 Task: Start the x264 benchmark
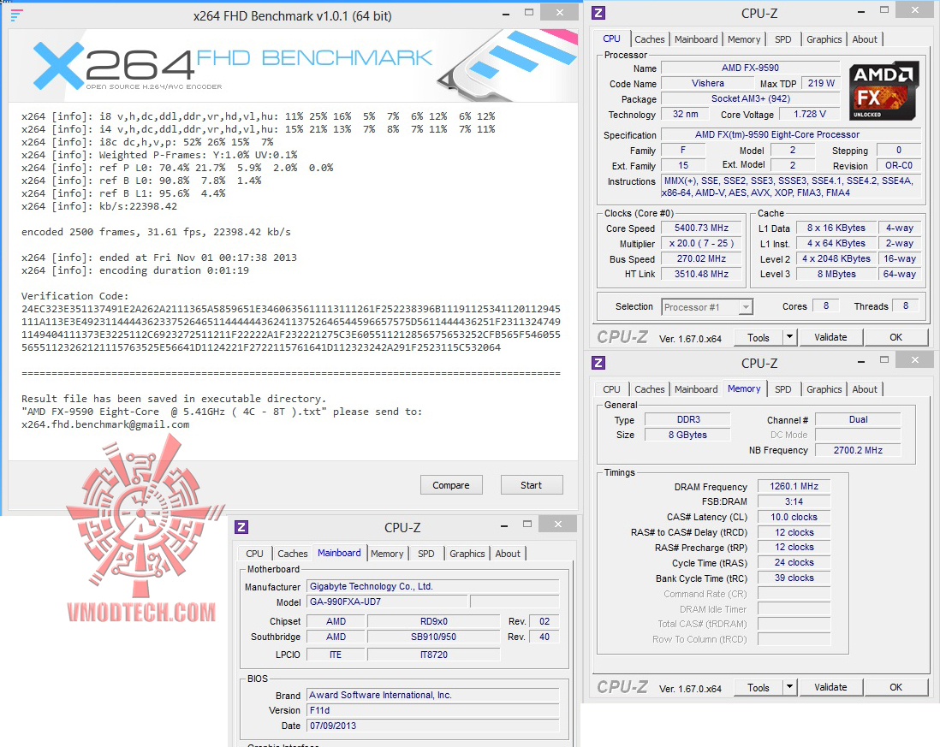[531, 485]
